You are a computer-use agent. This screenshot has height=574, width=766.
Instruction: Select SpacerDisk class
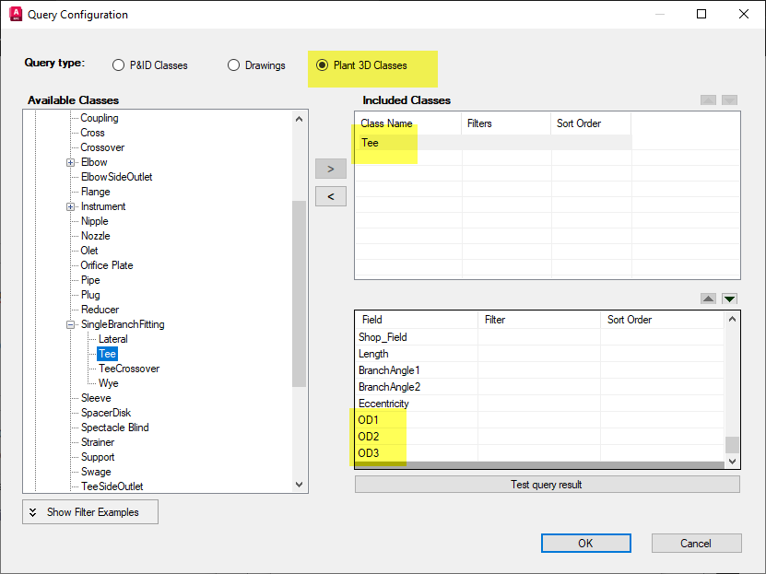(x=106, y=413)
